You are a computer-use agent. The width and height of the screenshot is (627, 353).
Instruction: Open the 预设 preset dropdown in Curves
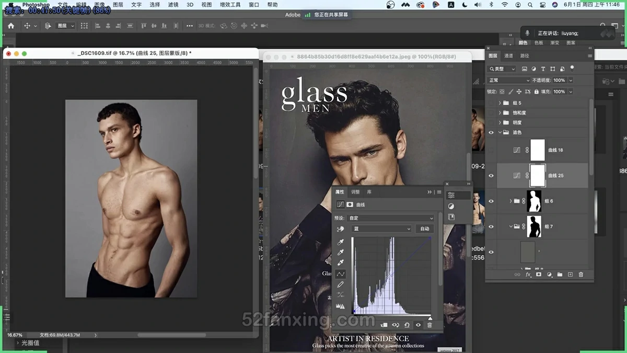tap(391, 218)
